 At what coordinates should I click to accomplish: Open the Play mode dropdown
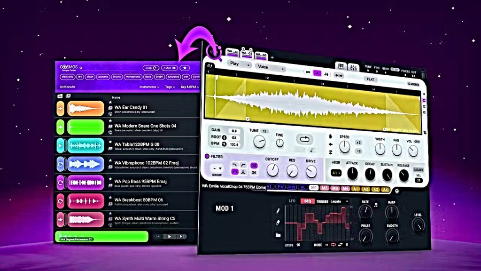click(239, 63)
